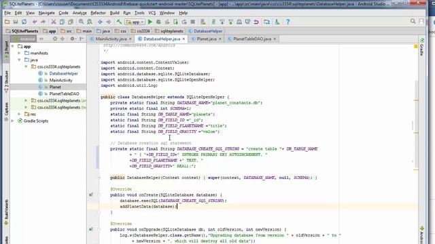Image resolution: width=435 pixels, height=244 pixels.
Task: Select Planet class in project tree
Action: pyautogui.click(x=55, y=87)
